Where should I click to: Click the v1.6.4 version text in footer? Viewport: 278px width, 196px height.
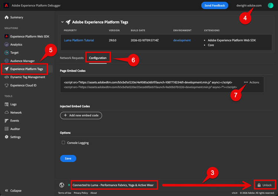pyautogui.click(x=234, y=193)
